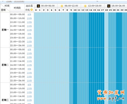
Task: Click the sun icon for 12:00-18:00
Action: click(x=85, y=6)
